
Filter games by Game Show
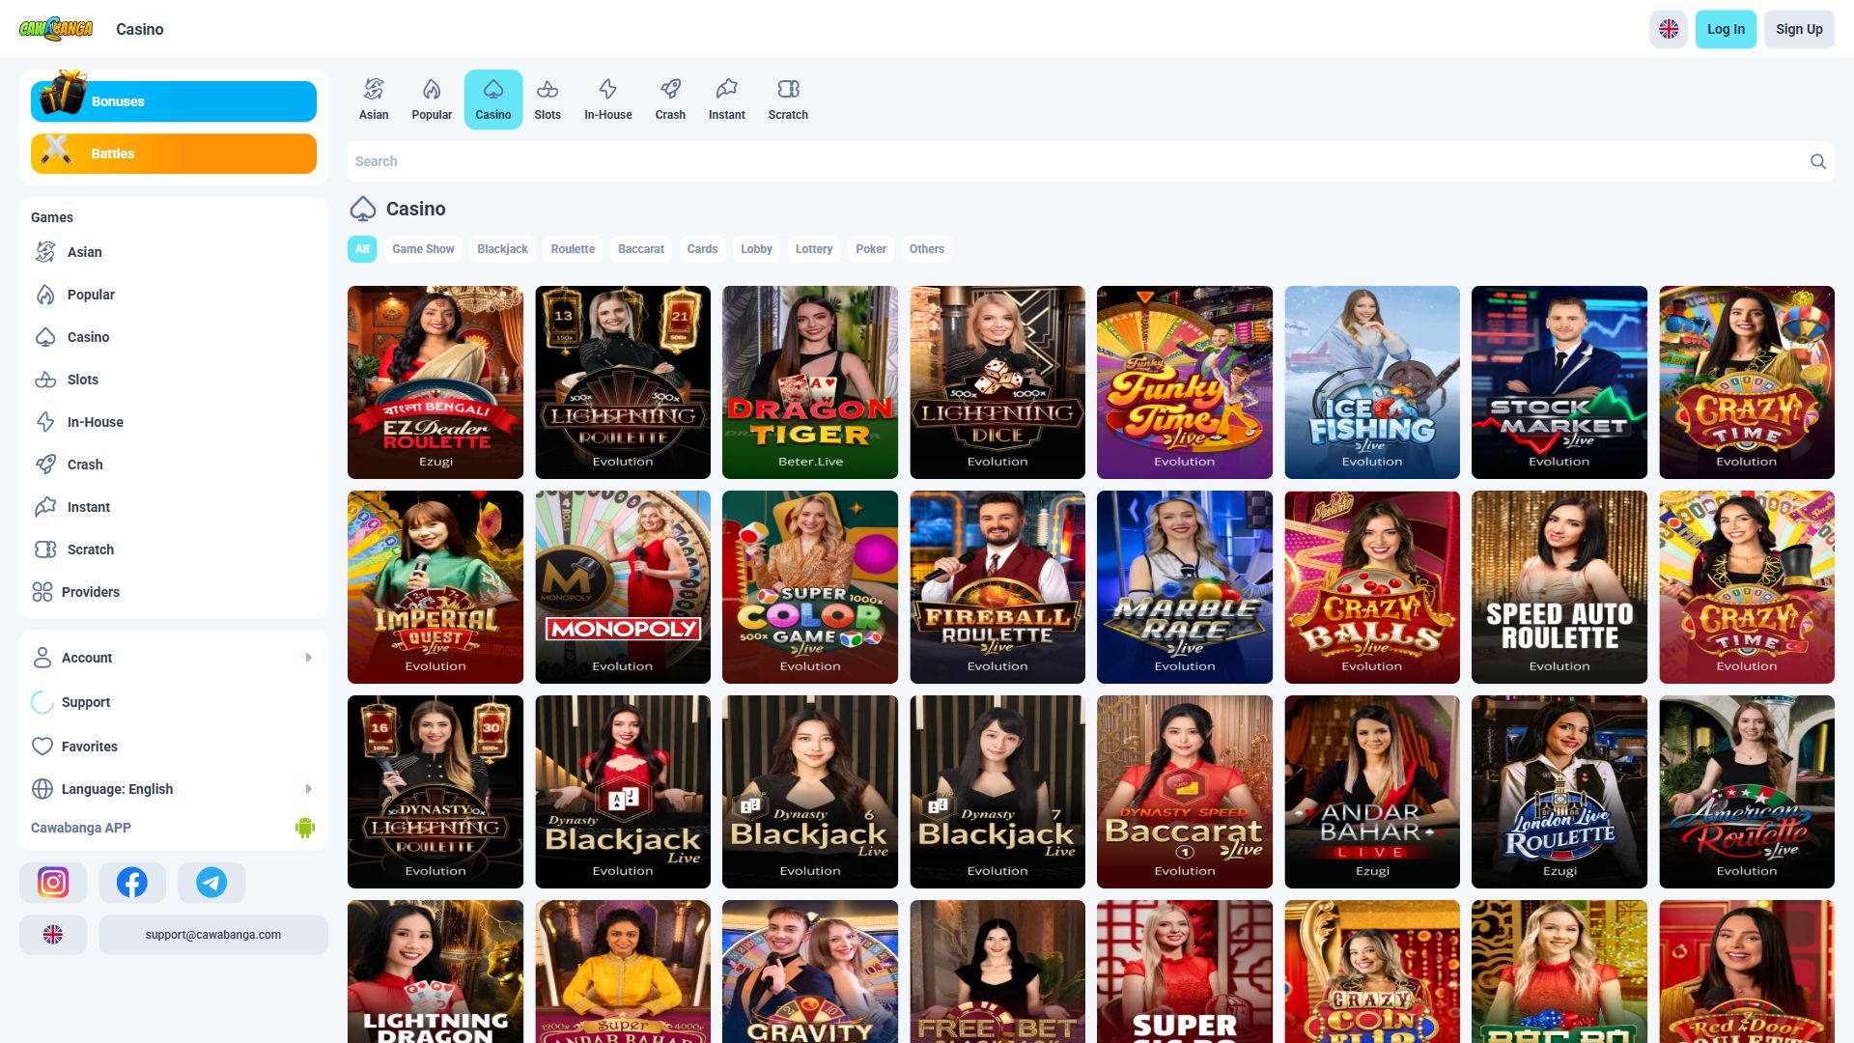point(423,249)
